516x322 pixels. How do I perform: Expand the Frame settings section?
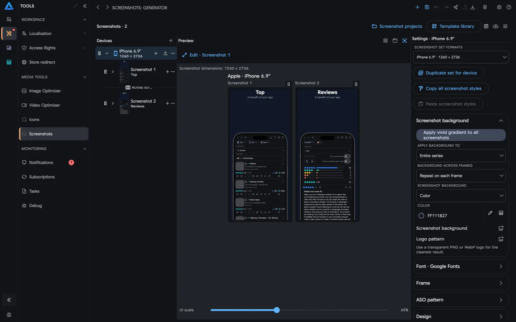pyautogui.click(x=461, y=283)
